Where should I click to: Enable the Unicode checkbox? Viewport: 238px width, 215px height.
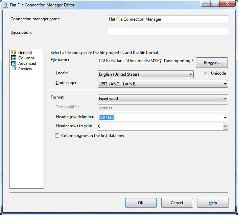point(207,73)
